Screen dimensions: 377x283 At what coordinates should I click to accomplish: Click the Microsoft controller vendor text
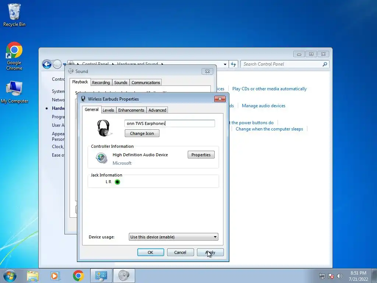pyautogui.click(x=122, y=163)
